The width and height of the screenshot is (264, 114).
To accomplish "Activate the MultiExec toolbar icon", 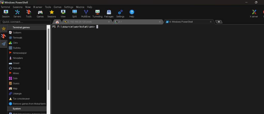I will 86,14.
